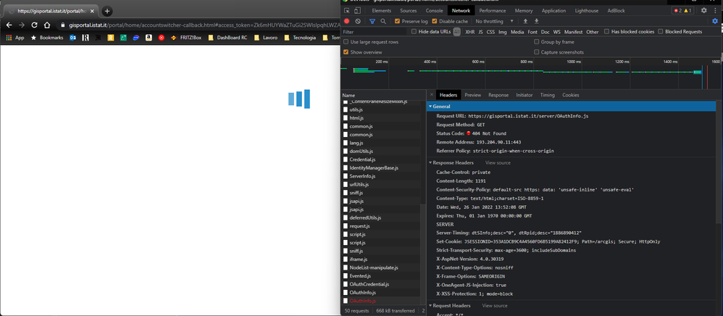Check Has blocked cookies
Screen dimensions: 723x316
(607, 31)
